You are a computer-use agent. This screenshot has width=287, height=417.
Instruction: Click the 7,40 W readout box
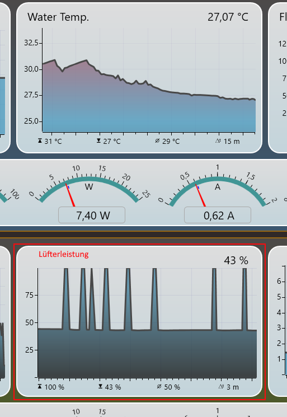pyautogui.click(x=92, y=215)
